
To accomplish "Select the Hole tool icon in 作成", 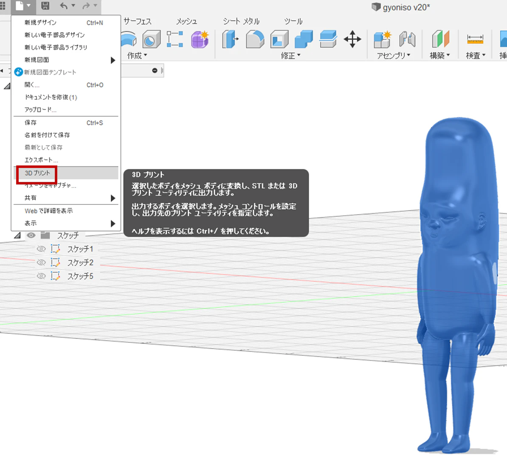I will click(151, 39).
